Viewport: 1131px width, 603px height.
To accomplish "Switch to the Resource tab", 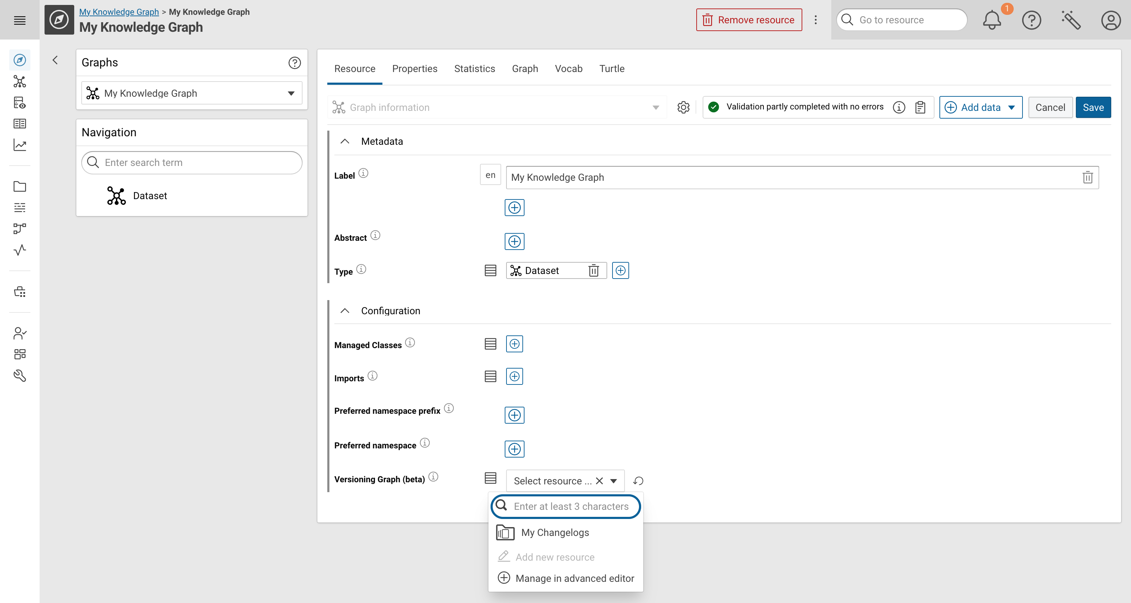I will tap(354, 69).
